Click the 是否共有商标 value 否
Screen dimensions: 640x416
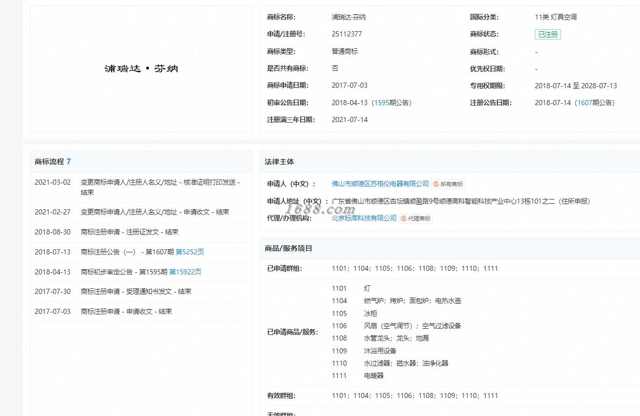point(335,68)
